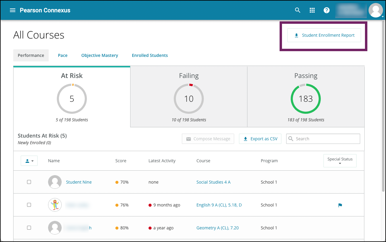Download the Student Enrollment Report
The width and height of the screenshot is (386, 242).
(324, 35)
